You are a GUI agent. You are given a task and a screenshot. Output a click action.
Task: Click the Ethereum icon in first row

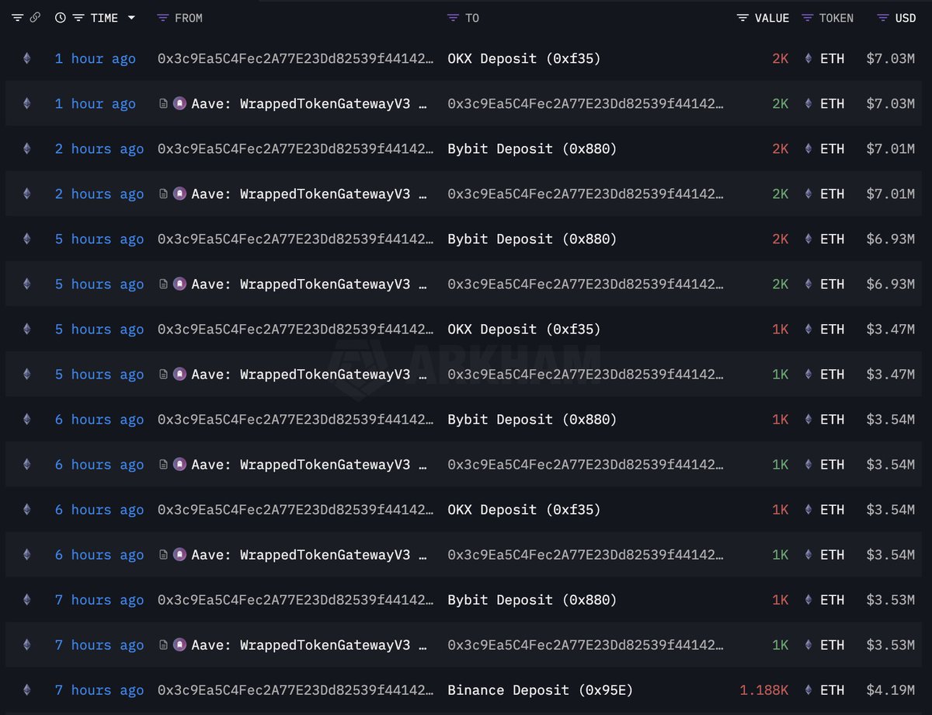[x=27, y=58]
